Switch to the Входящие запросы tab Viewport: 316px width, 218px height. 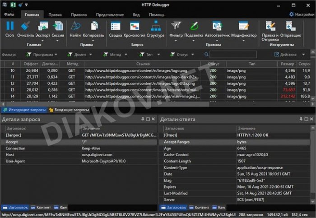[x=69, y=110]
